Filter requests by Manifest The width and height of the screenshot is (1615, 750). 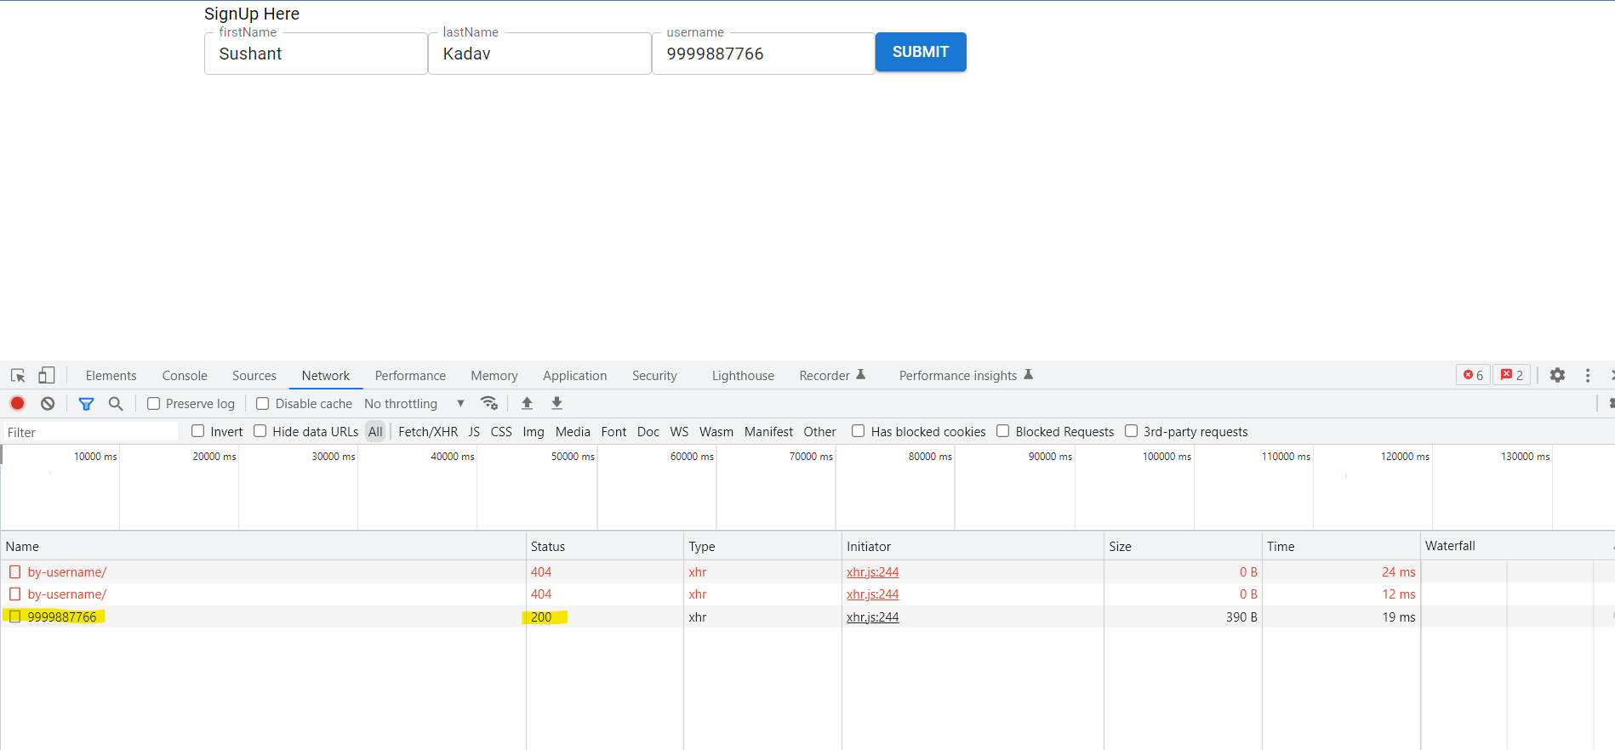coord(768,431)
